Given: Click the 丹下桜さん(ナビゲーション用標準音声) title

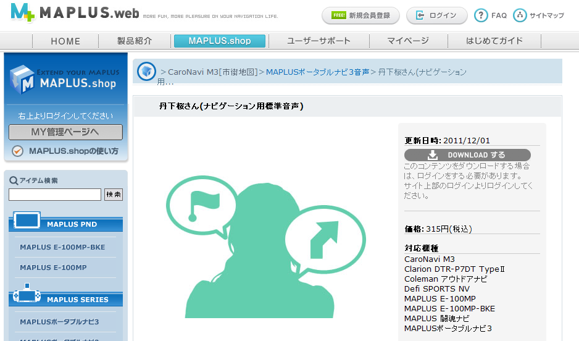Looking at the screenshot, I should (231, 106).
